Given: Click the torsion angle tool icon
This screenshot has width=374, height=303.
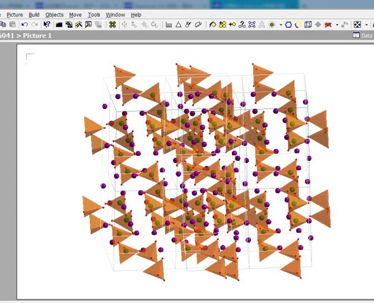Looking at the screenshot, I should point(188,25).
